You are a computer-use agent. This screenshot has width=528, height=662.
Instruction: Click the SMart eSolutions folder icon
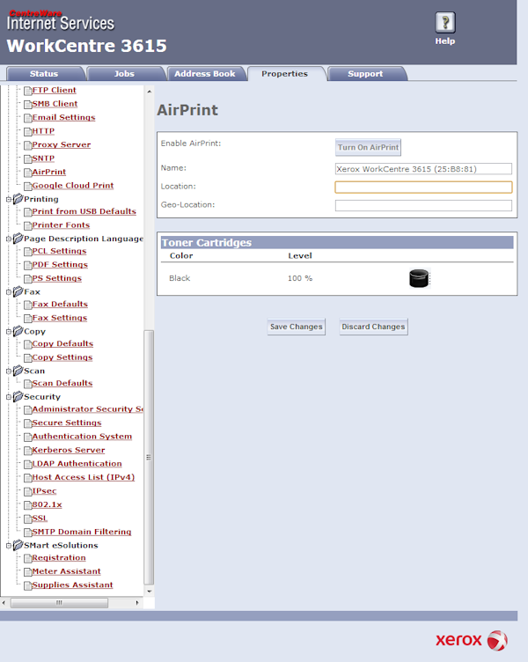18,546
